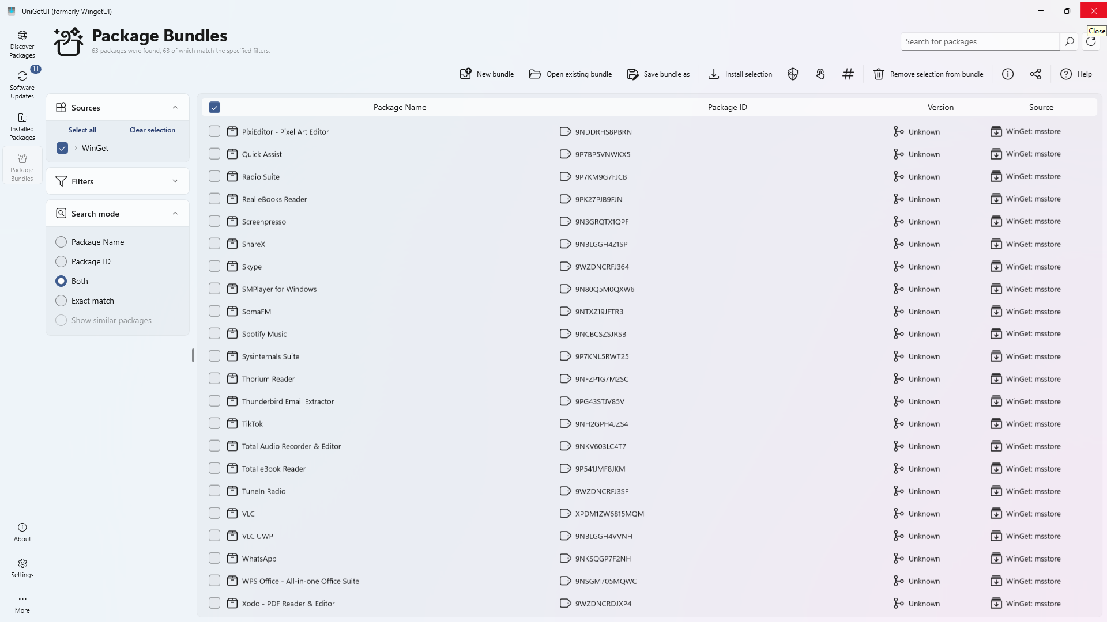The width and height of the screenshot is (1107, 622).
Task: Click the share package icon
Action: [1036, 74]
